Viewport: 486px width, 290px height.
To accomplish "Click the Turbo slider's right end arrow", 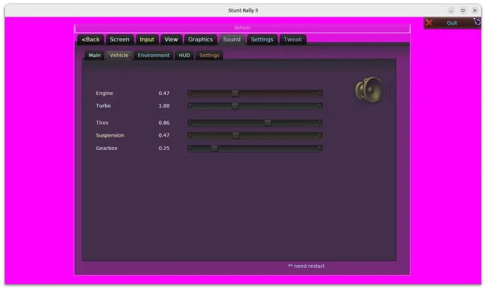I will 319,106.
